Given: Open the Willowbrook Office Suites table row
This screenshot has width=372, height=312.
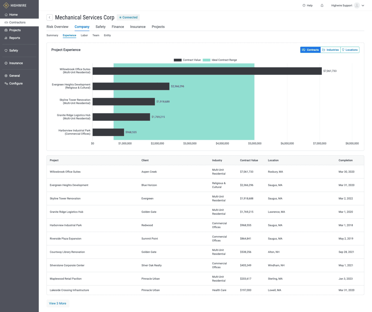Looking at the screenshot, I should click(x=65, y=172).
